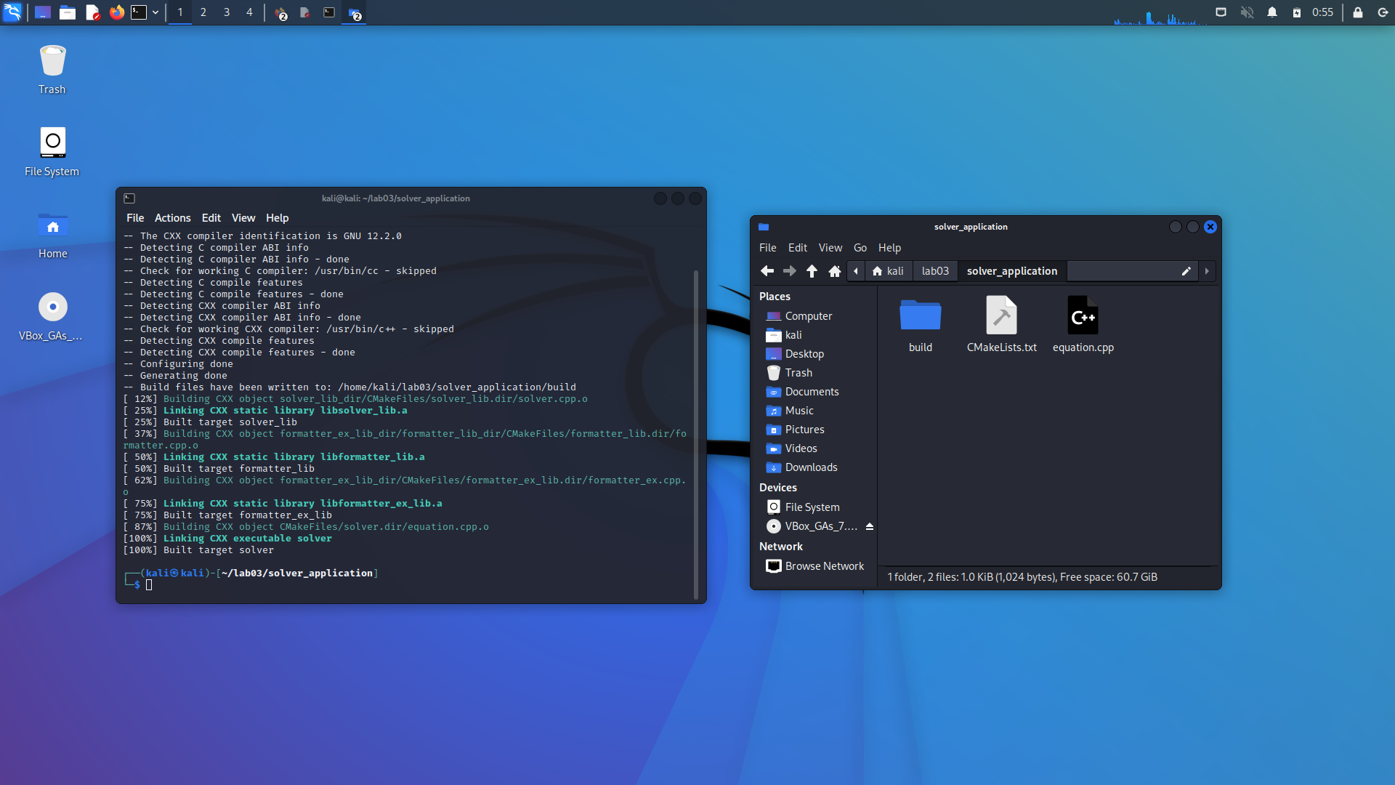The width and height of the screenshot is (1395, 785).
Task: Open the Actions menu in the terminal
Action: pyautogui.click(x=172, y=217)
